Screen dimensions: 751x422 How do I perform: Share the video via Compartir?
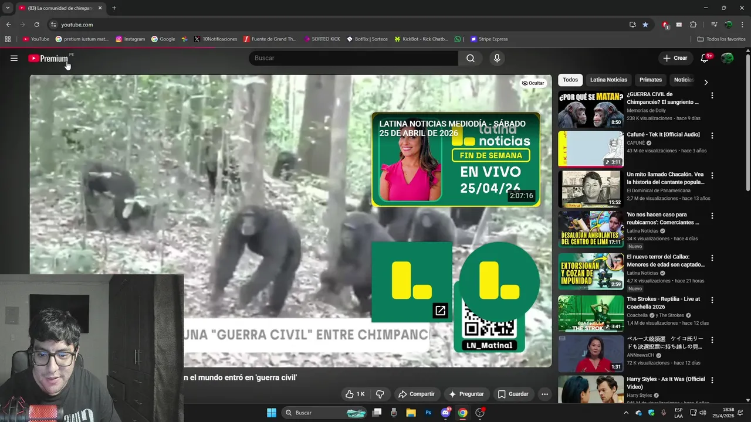tap(416, 394)
